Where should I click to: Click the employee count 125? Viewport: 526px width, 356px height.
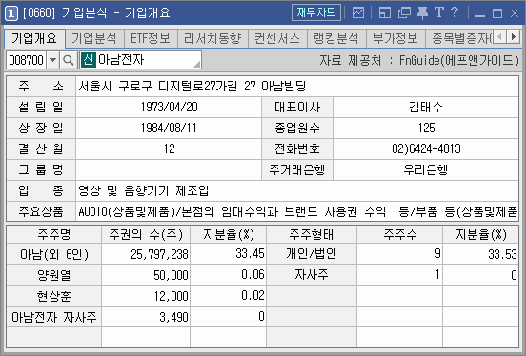pos(426,129)
